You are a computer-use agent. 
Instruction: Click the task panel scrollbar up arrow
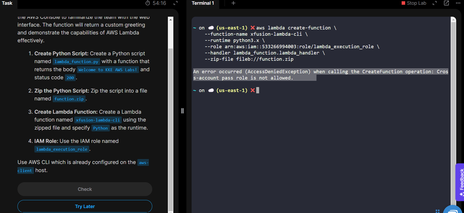click(x=170, y=20)
